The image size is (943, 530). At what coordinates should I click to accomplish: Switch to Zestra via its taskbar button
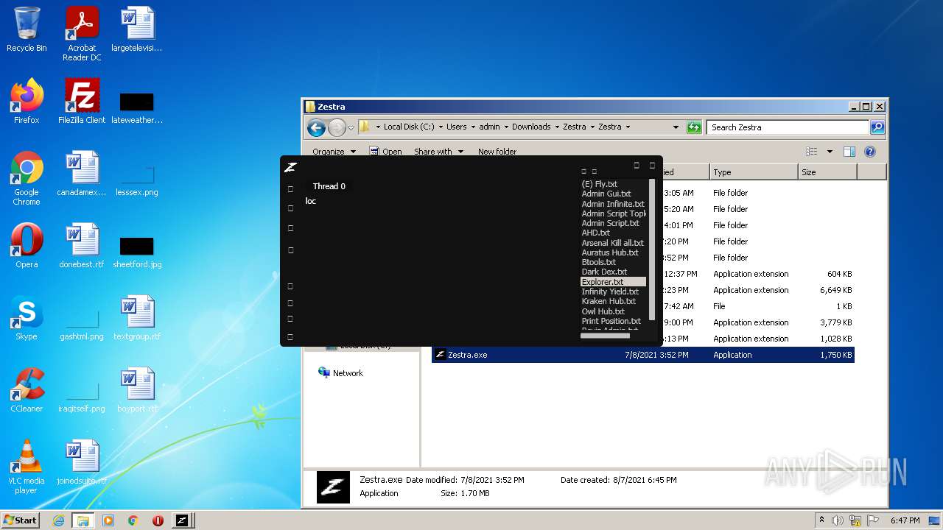point(182,520)
